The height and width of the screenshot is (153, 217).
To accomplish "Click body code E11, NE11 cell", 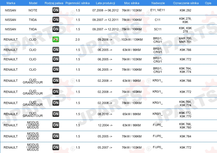I will (158, 10).
